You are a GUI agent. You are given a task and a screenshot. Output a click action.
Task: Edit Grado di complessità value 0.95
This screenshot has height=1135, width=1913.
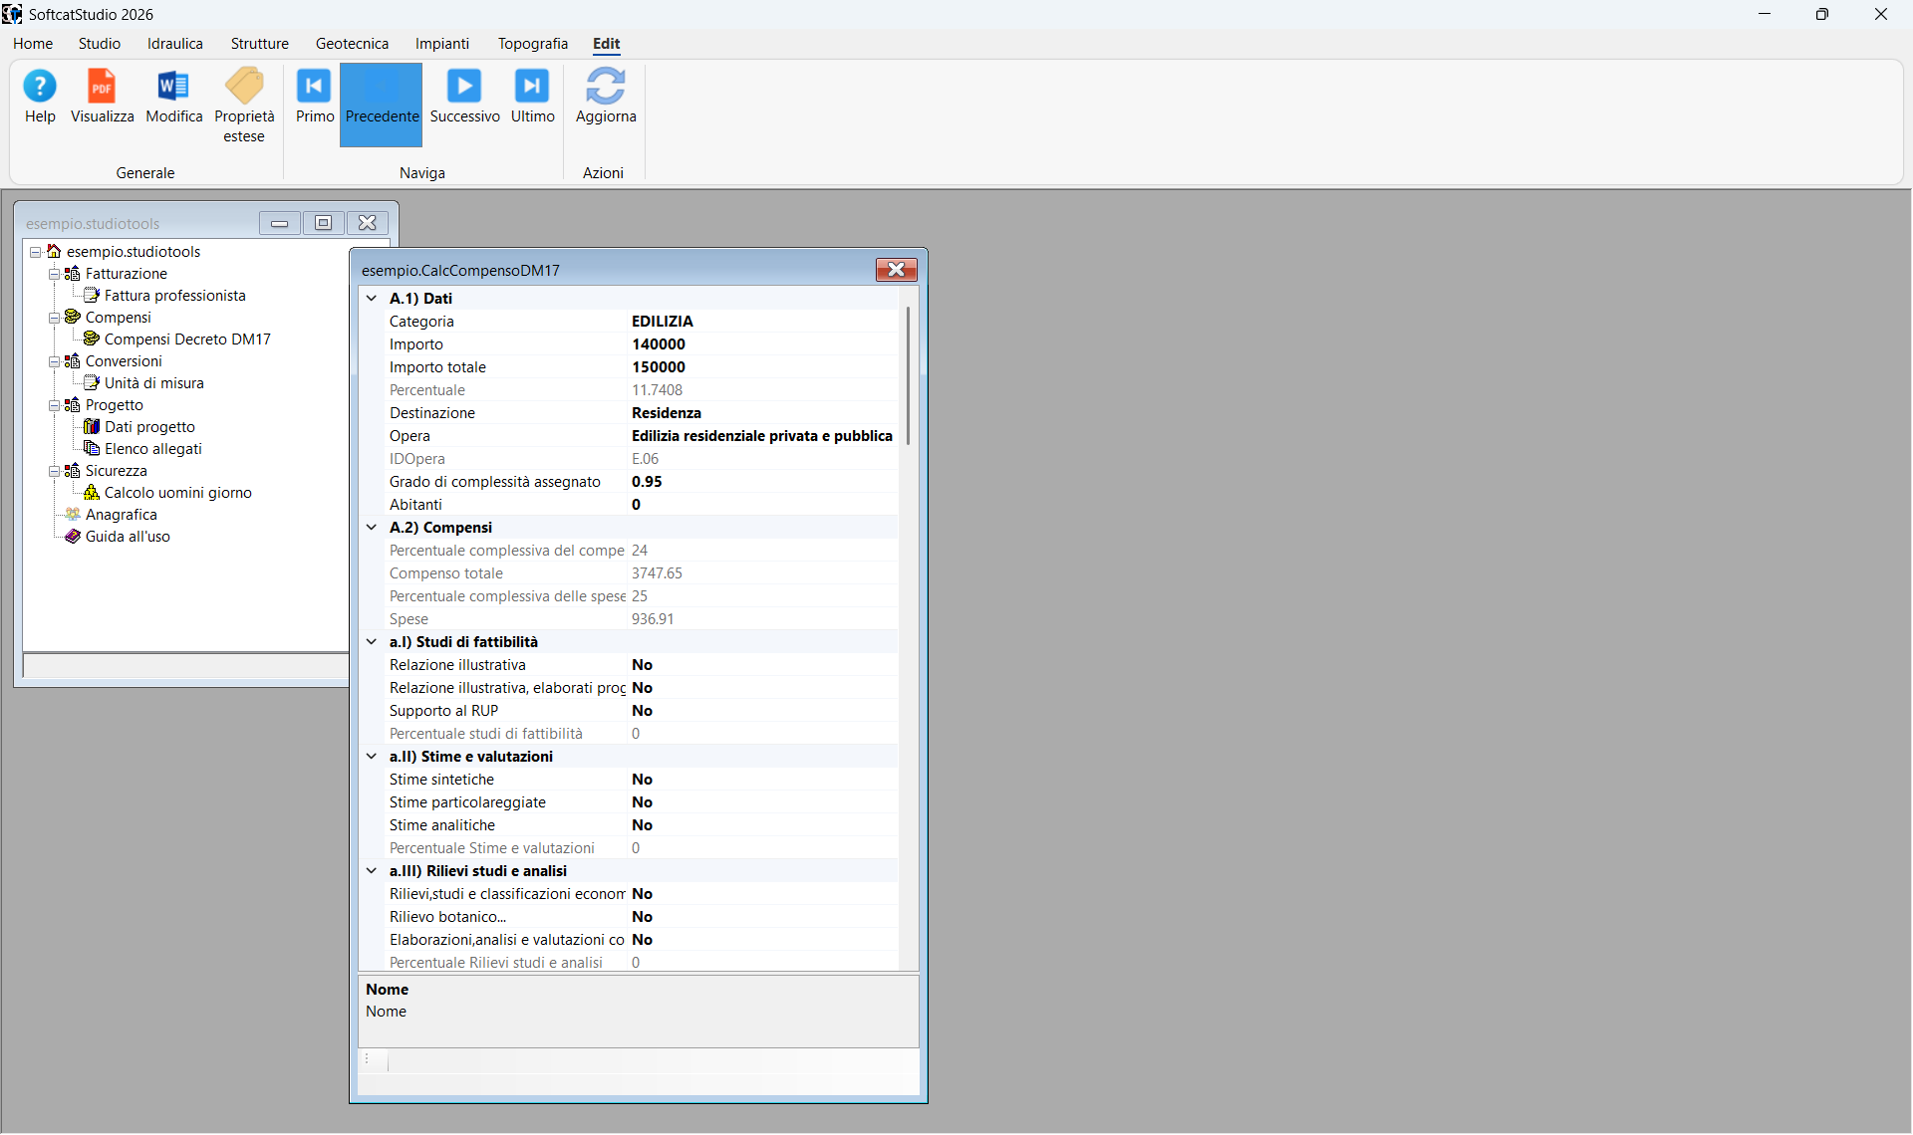[x=762, y=482]
